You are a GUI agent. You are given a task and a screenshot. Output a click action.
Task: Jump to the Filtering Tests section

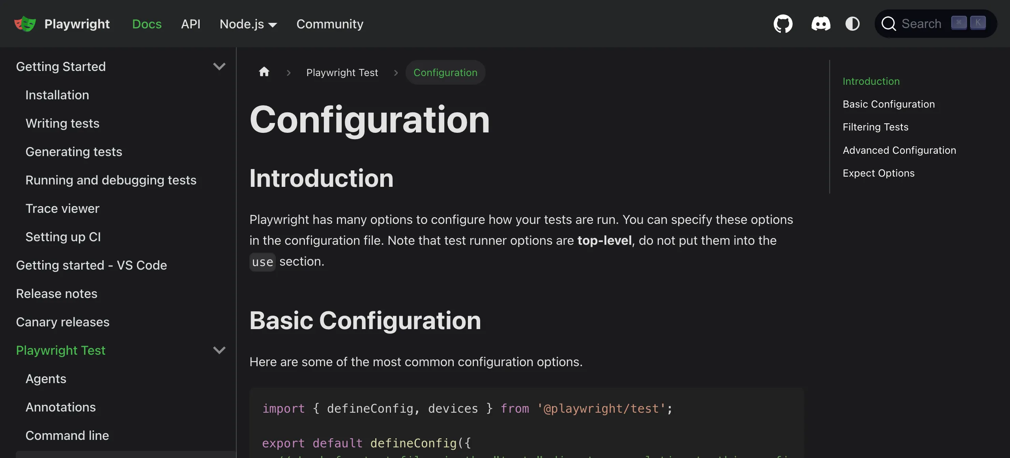click(x=875, y=127)
